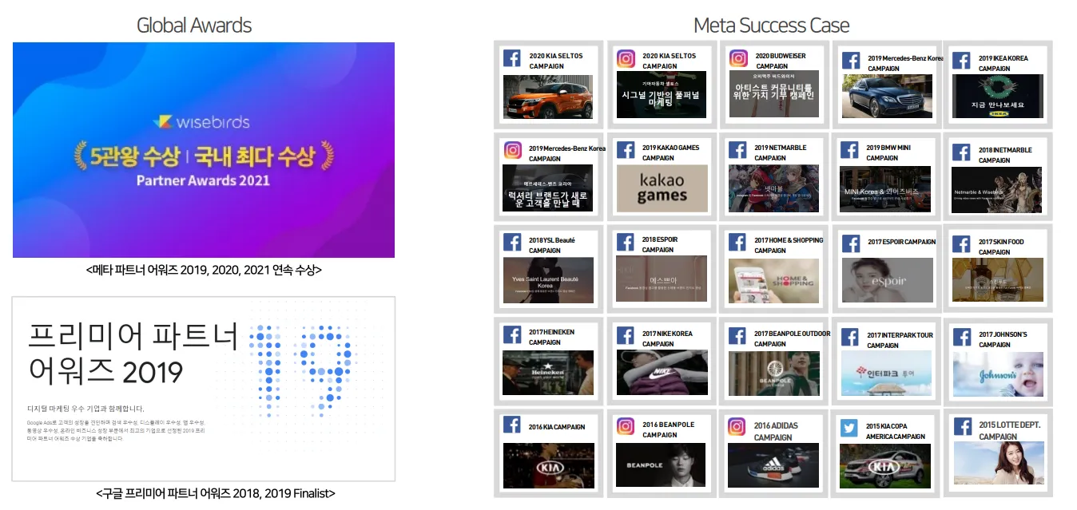The width and height of the screenshot is (1077, 510).
Task: Click the Facebook icon beside 2017 BEANPOLE OUTDOOR
Action: [x=738, y=335]
